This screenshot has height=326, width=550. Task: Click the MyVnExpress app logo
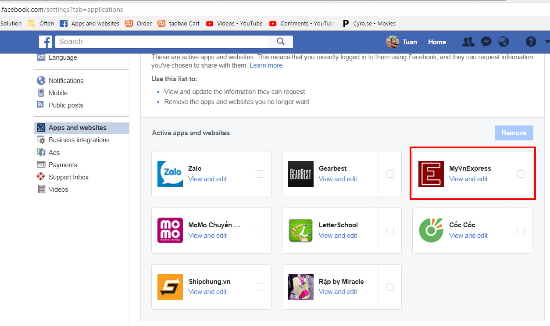point(431,174)
